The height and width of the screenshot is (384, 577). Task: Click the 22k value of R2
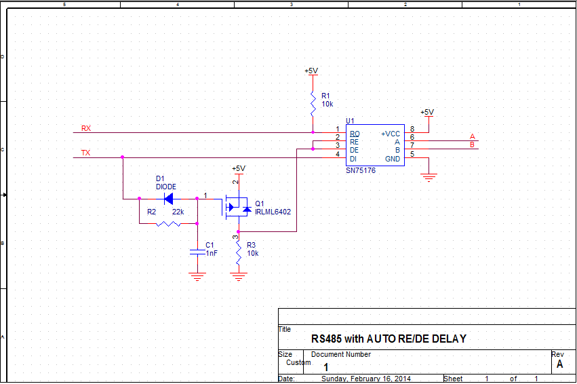coord(178,212)
